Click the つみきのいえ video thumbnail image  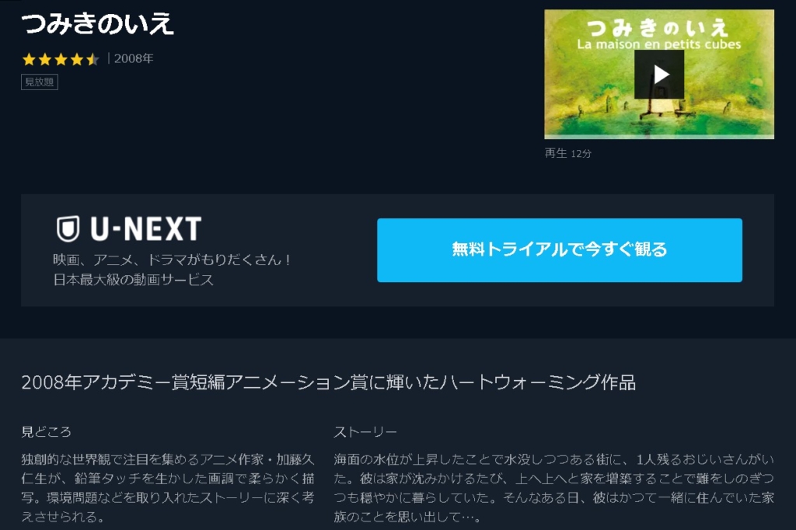(x=659, y=74)
